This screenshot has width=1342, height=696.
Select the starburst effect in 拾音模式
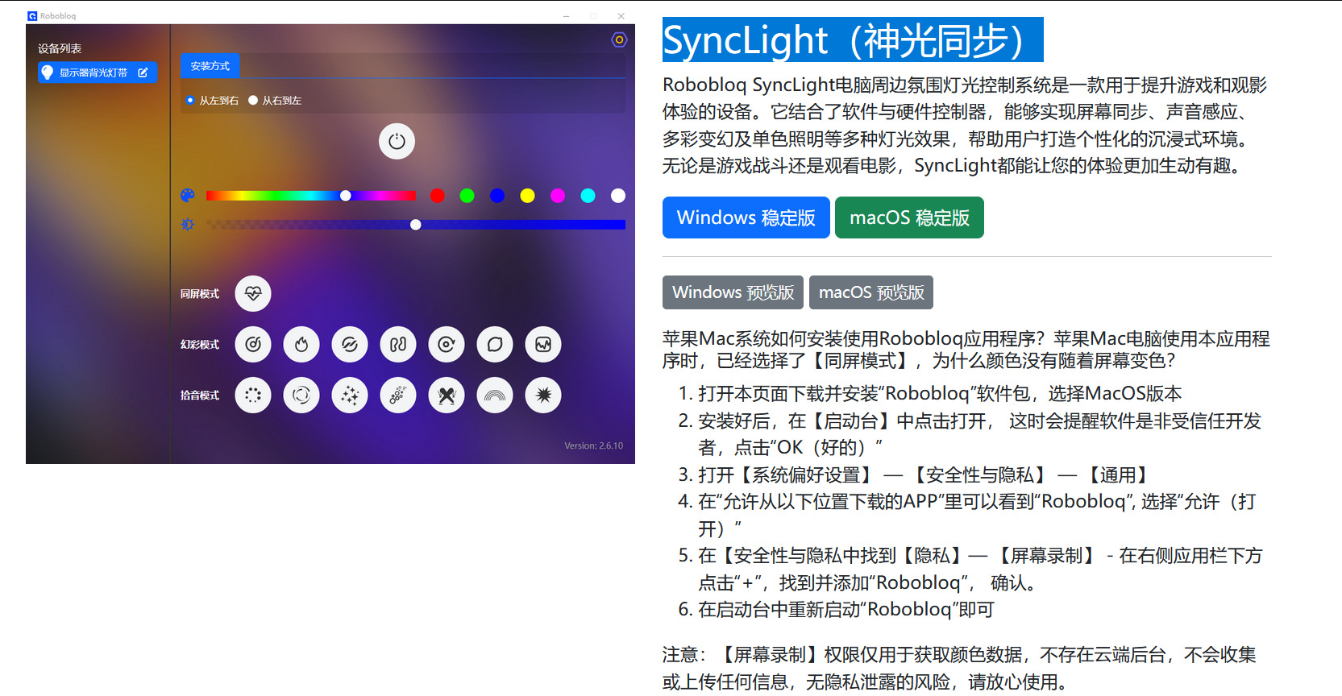(x=543, y=396)
